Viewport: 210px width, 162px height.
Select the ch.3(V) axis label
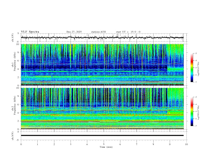(13, 136)
